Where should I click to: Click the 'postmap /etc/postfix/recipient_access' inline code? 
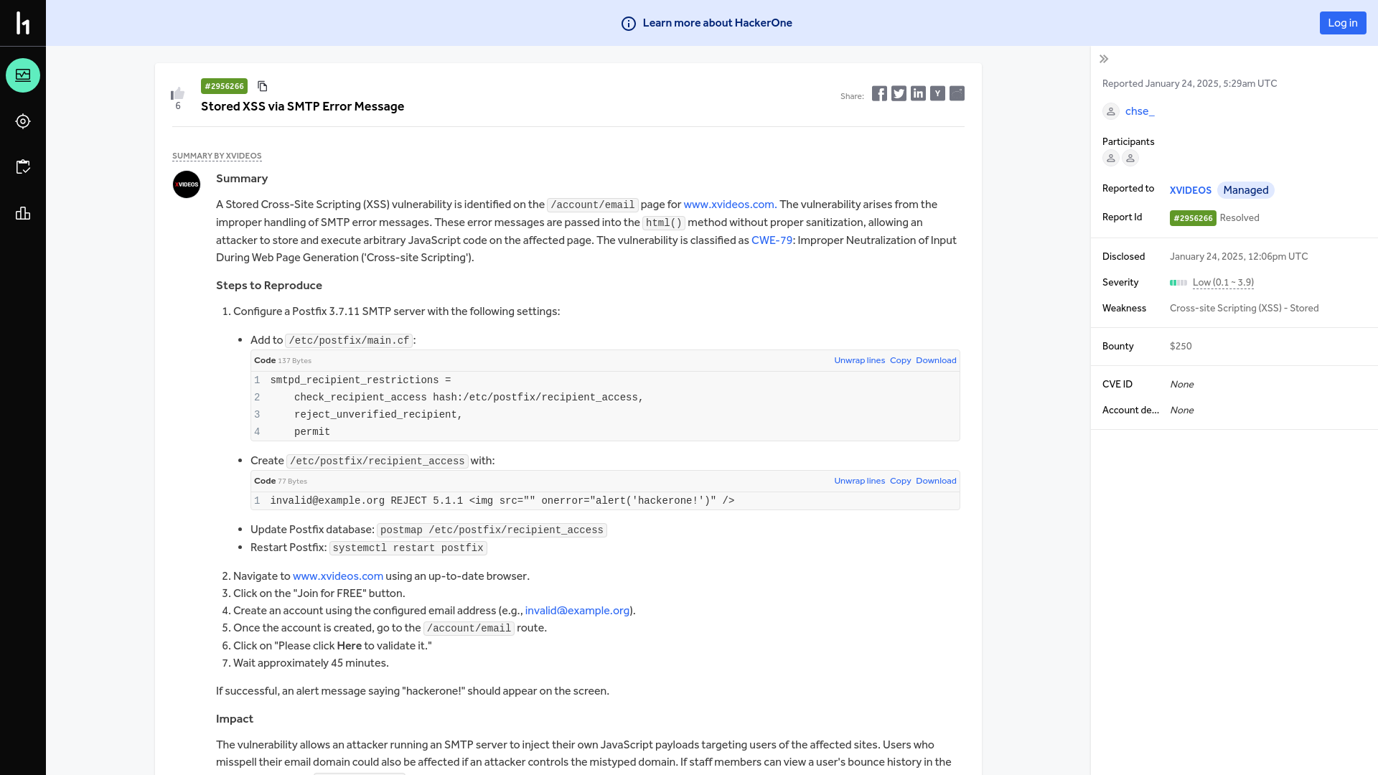click(x=492, y=530)
